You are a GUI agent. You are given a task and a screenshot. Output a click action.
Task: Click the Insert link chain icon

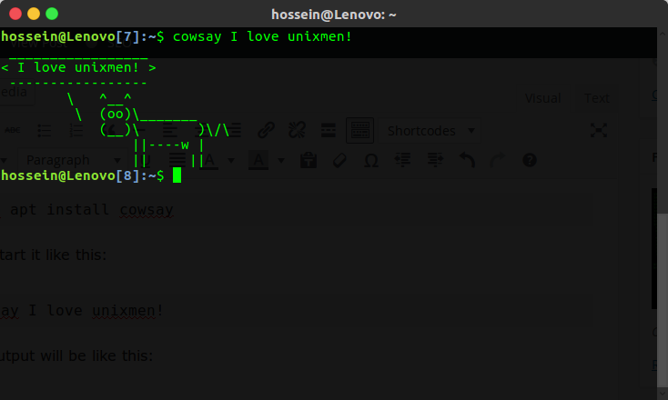pyautogui.click(x=266, y=130)
